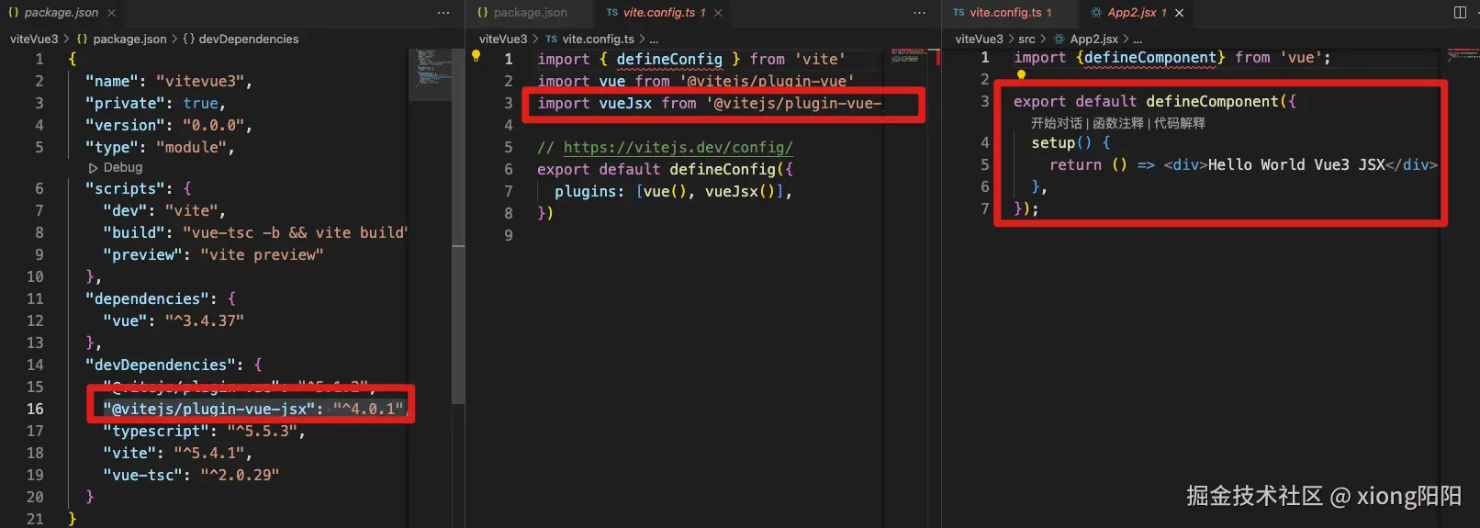
Task: Click the minimap in the App2.jsx editor
Action: coord(1462,55)
